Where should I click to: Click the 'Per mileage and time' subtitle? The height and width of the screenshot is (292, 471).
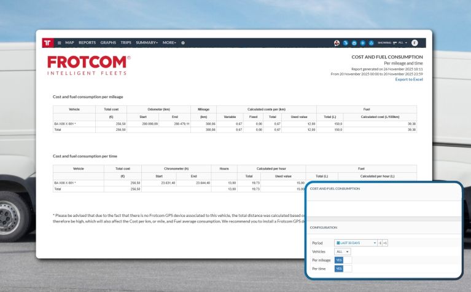[x=403, y=63]
